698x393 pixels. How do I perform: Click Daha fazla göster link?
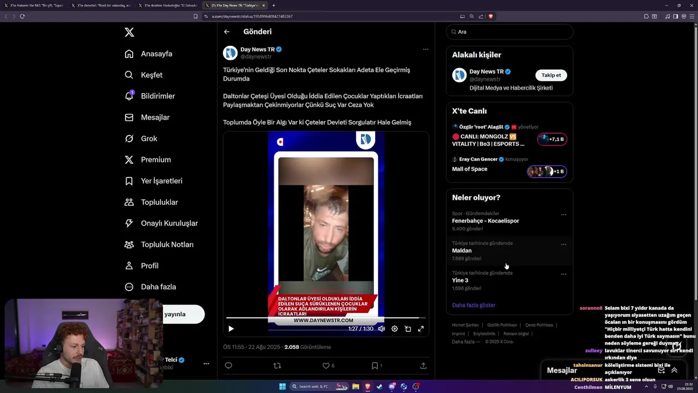pyautogui.click(x=473, y=305)
